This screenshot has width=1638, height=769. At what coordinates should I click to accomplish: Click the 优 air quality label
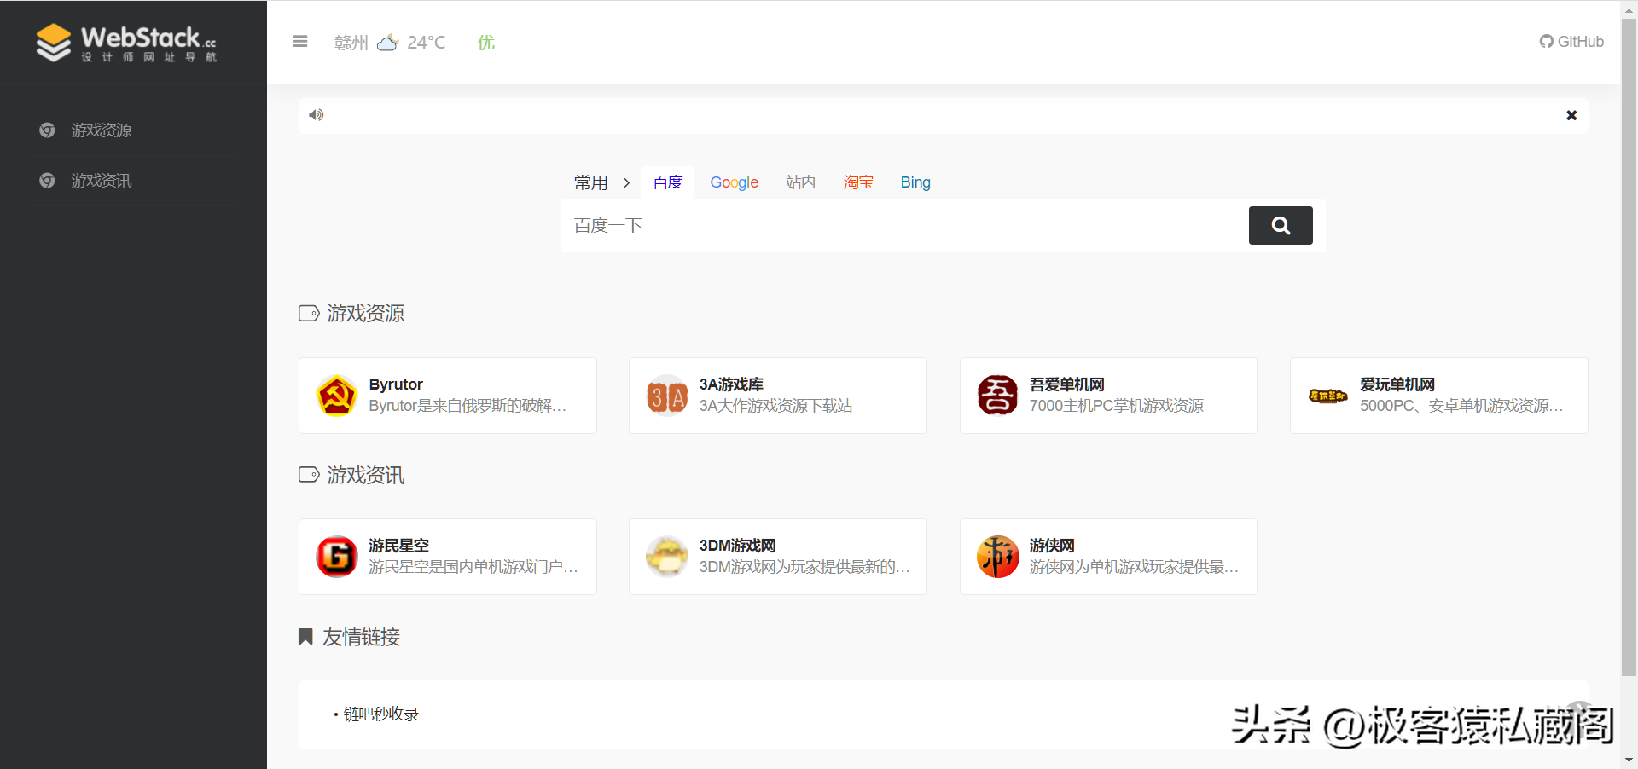coord(486,43)
